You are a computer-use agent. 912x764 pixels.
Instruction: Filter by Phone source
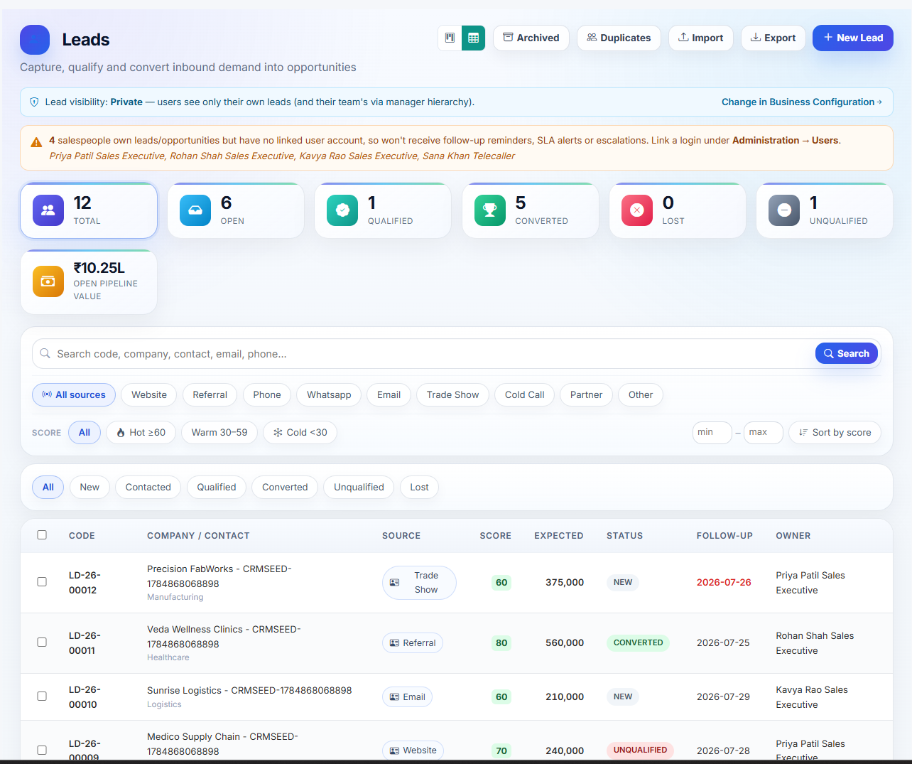point(267,394)
